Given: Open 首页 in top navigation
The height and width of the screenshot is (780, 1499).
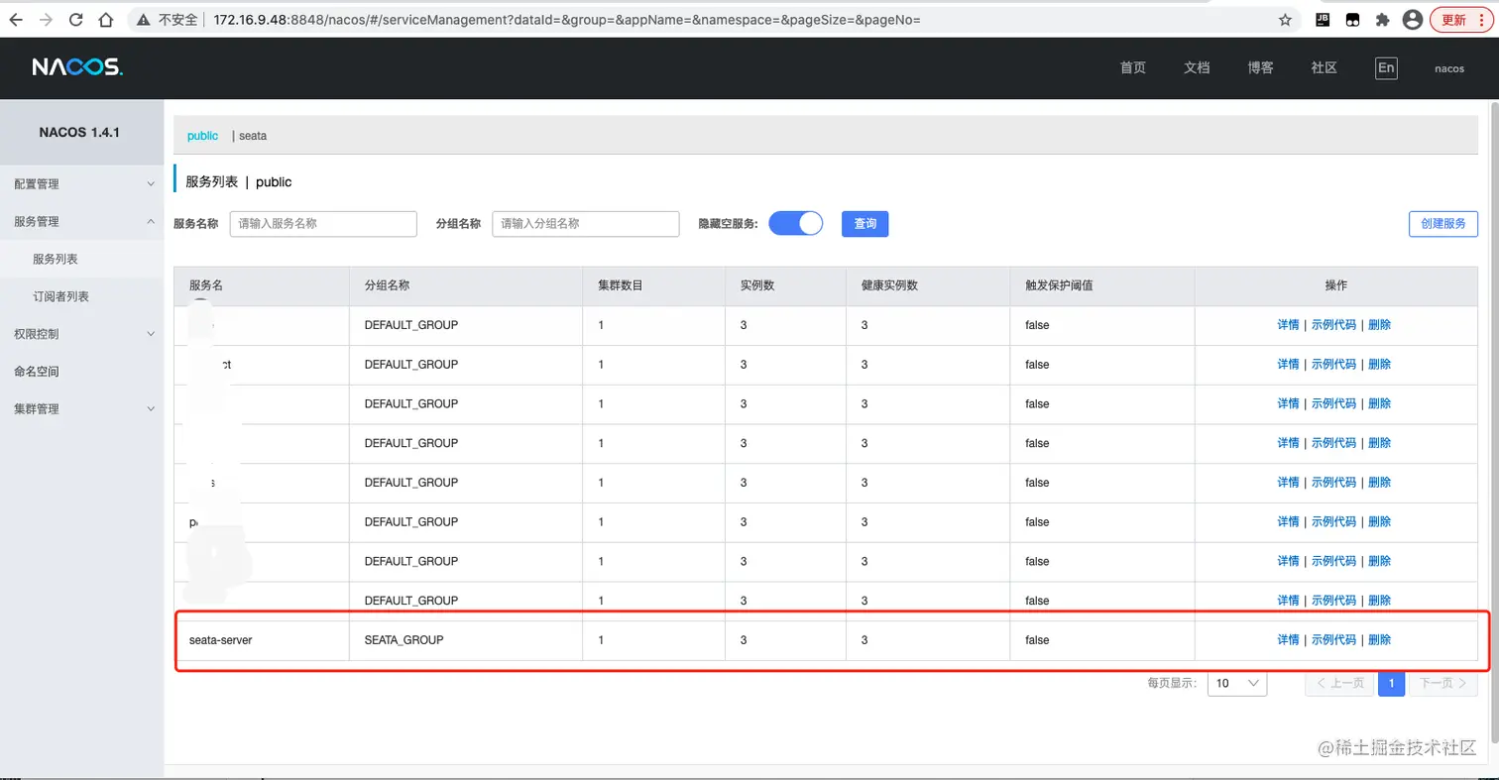Looking at the screenshot, I should click(1133, 67).
